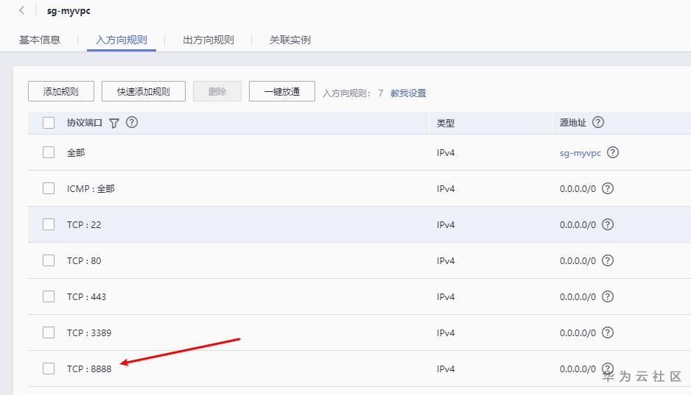This screenshot has height=395, width=691.
Task: Click the 快速添加规则 button
Action: pos(144,92)
